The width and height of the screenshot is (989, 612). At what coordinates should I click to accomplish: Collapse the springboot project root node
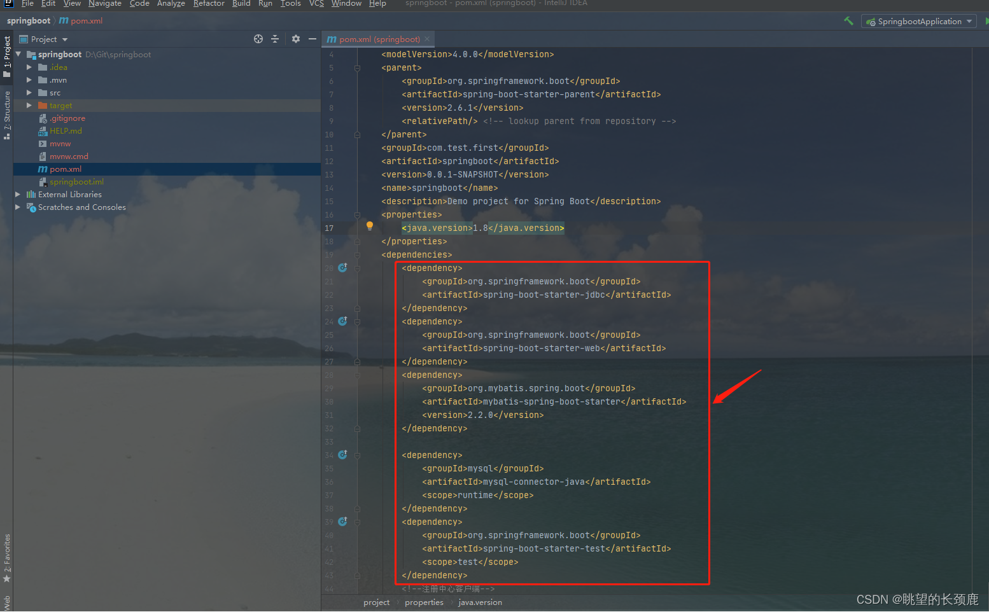click(18, 55)
